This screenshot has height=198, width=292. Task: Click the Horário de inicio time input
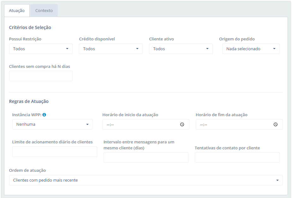pyautogui.click(x=142, y=124)
